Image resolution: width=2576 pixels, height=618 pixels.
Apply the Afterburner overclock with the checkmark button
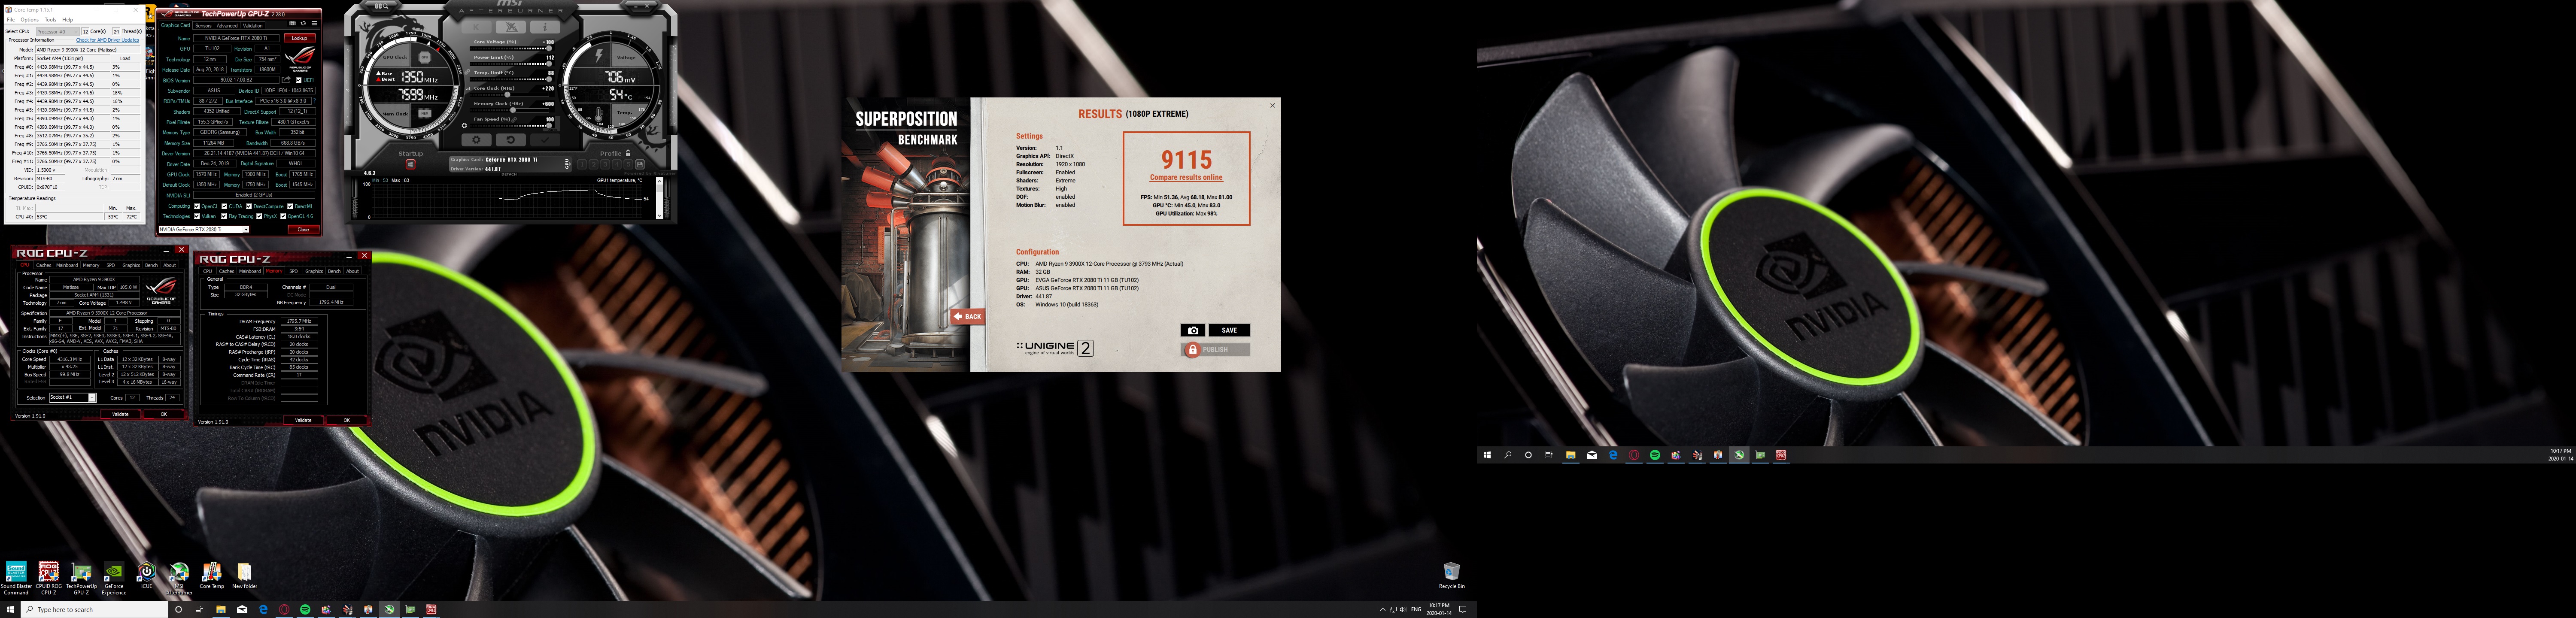545,140
